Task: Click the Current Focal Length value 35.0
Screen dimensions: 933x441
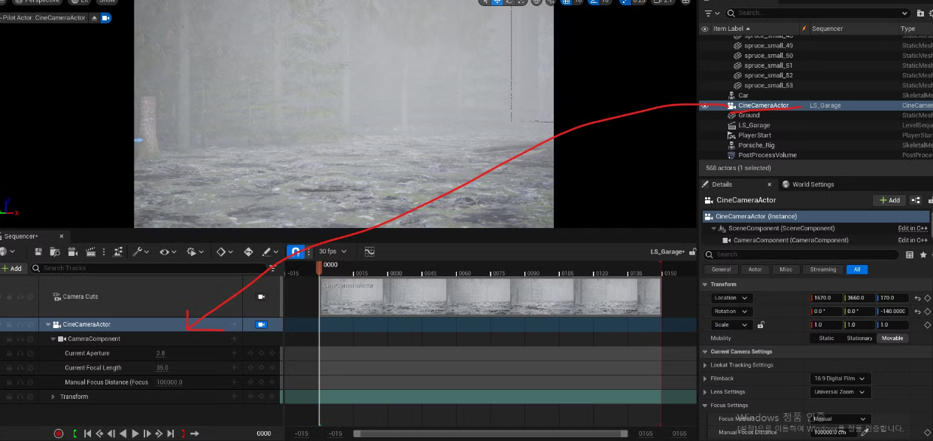Action: click(x=163, y=368)
